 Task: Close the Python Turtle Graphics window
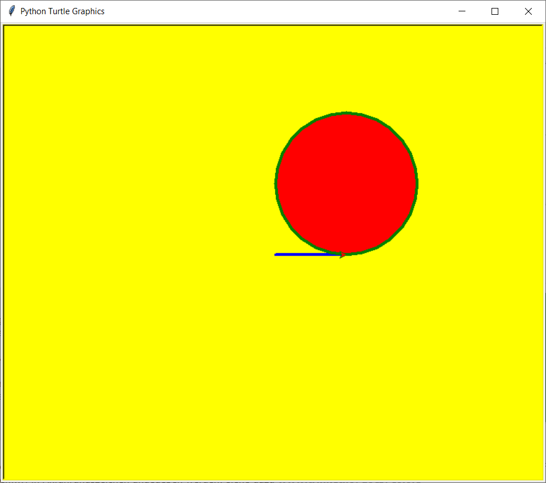click(528, 11)
